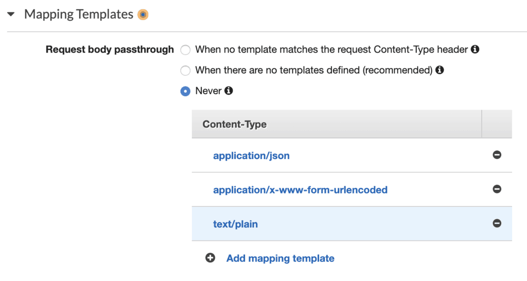Click info icon next to Never

[x=229, y=91]
